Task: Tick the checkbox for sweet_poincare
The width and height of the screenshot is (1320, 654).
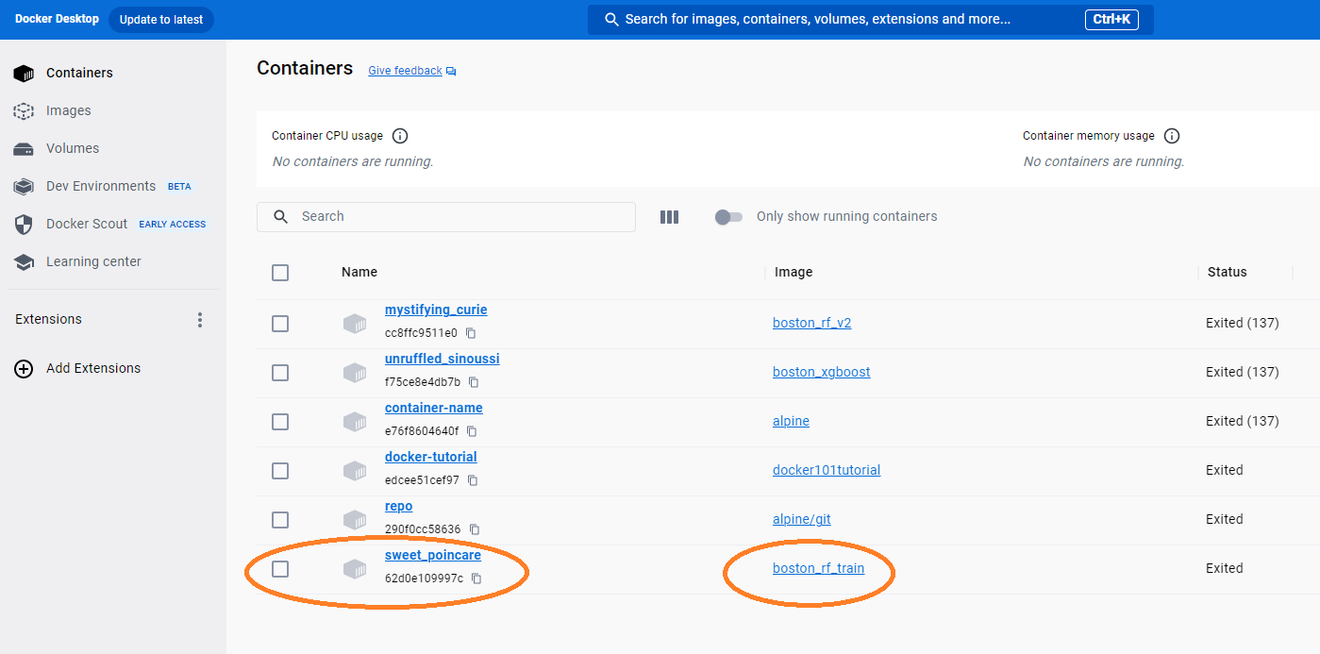Action: tap(280, 569)
